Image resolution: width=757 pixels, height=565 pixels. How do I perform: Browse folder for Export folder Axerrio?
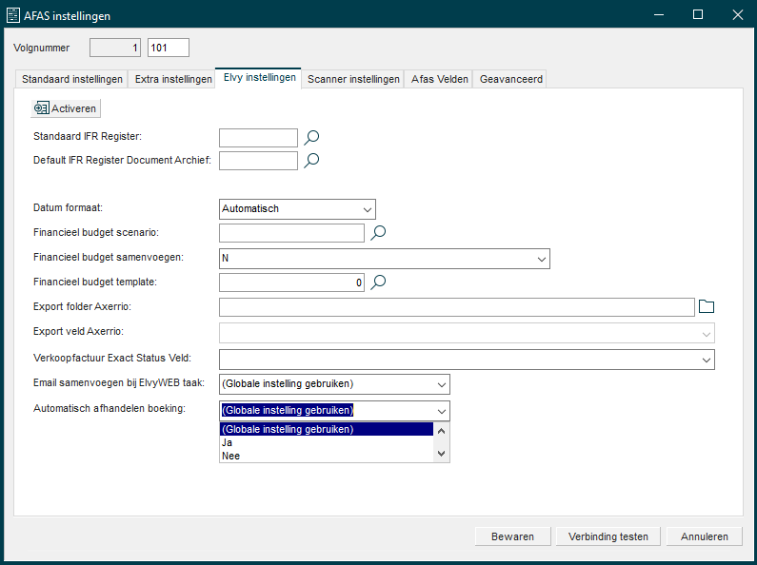706,306
